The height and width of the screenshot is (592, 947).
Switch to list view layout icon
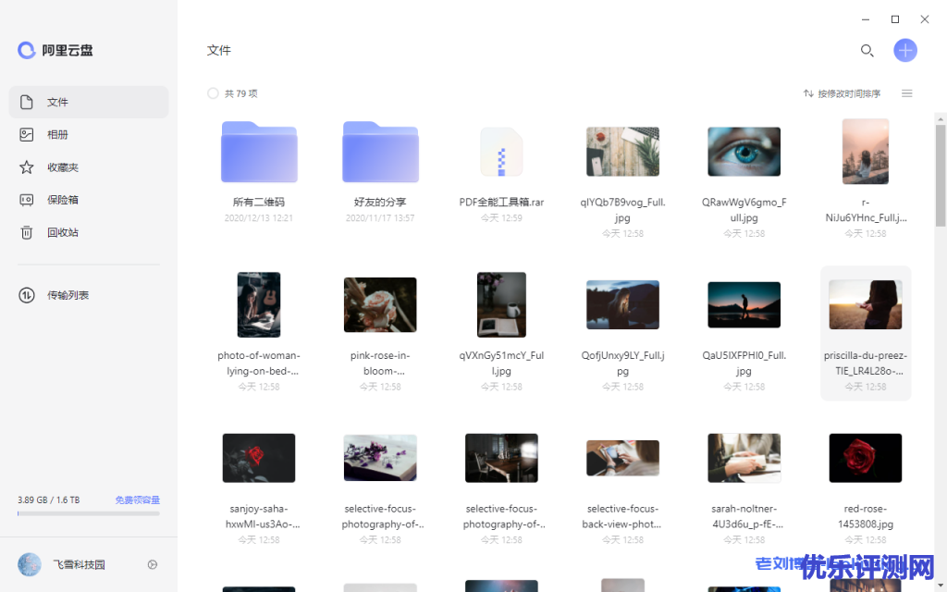pyautogui.click(x=906, y=93)
